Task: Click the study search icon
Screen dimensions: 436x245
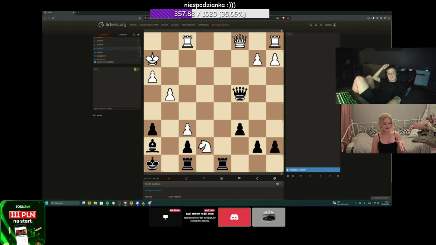Action: click(x=134, y=35)
